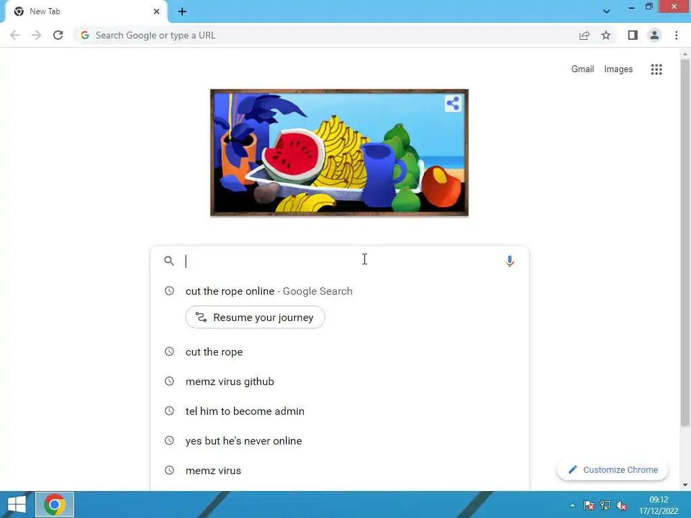
Task: Bookmark this tab with the star icon
Action: tap(606, 35)
